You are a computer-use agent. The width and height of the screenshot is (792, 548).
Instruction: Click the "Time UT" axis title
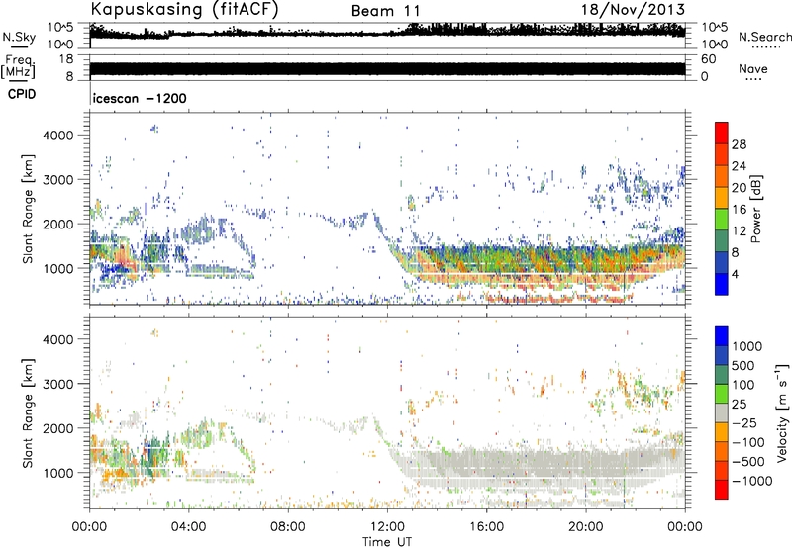387,542
